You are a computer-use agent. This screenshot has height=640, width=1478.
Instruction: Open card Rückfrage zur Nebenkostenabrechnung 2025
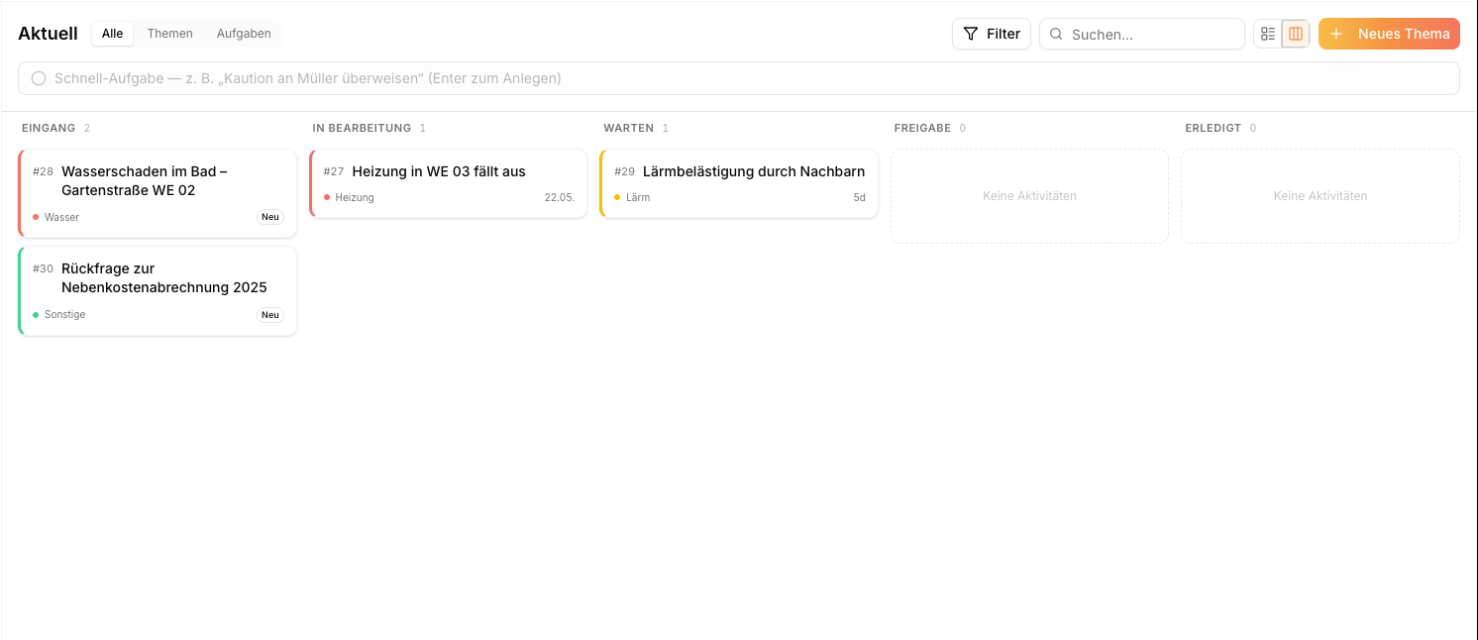click(x=158, y=290)
